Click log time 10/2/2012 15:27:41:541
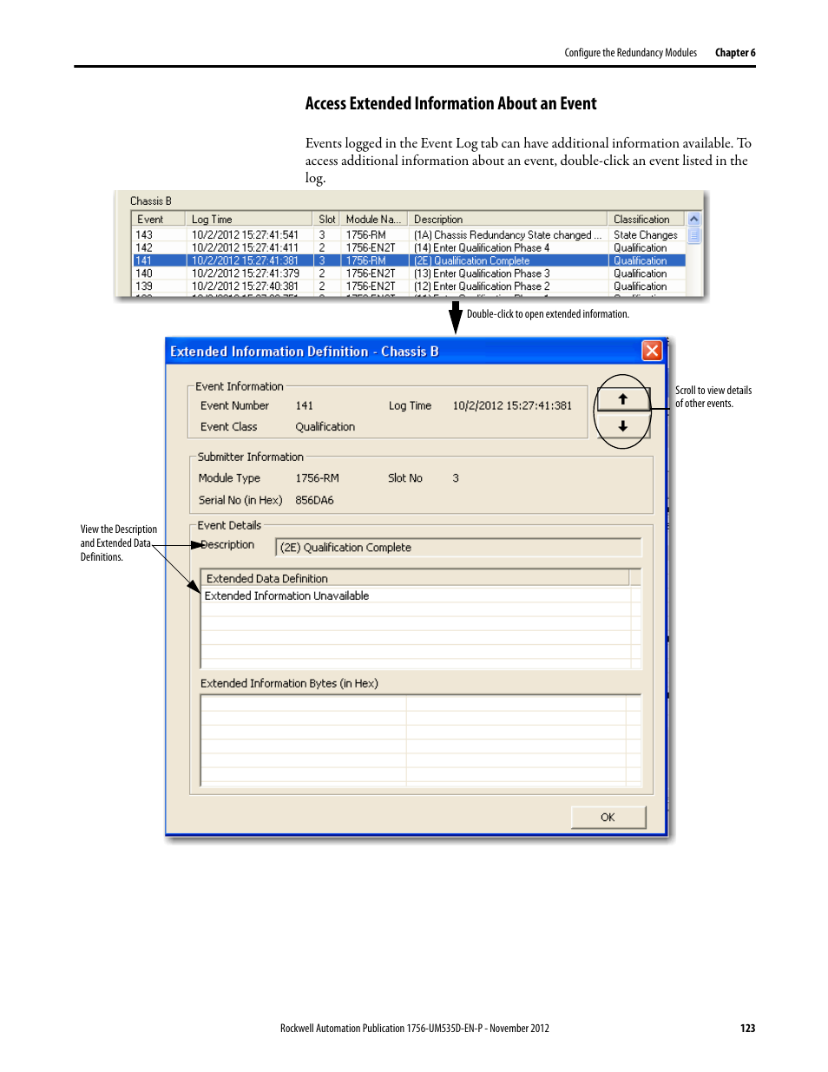 pos(245,235)
